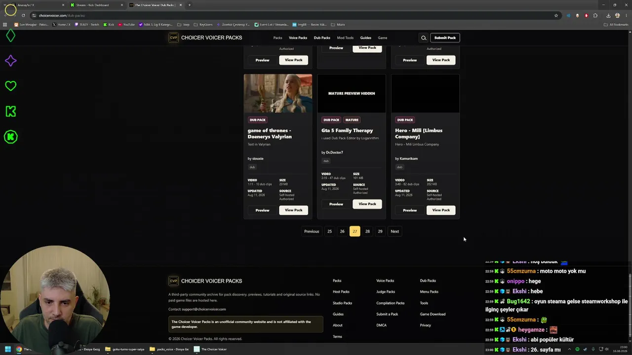Viewport: 632px width, 355px height.
Task: View Pack for Hero - Mili Limbus Company
Action: pos(441,210)
